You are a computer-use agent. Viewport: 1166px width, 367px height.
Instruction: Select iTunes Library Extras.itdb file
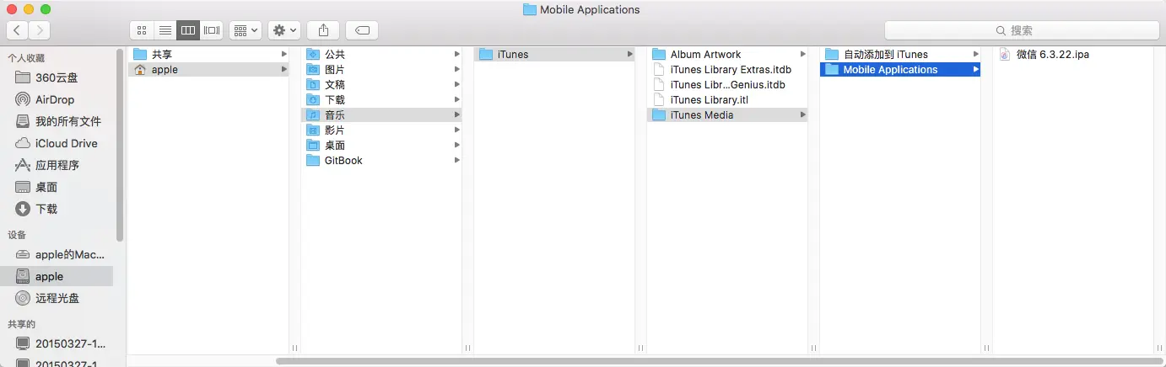(727, 69)
